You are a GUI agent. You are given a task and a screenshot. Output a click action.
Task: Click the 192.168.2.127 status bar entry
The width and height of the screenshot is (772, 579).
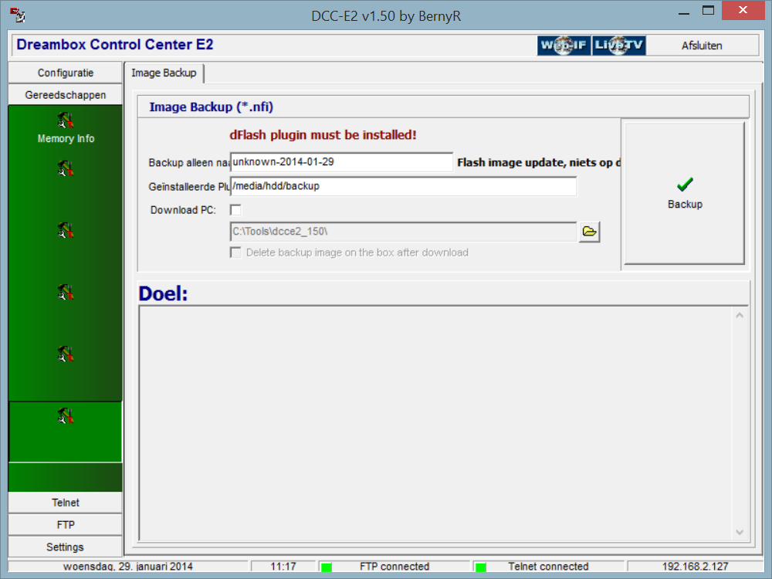pos(695,567)
